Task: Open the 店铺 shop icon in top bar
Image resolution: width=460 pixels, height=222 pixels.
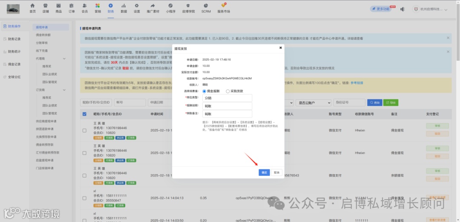Action: (45, 6)
